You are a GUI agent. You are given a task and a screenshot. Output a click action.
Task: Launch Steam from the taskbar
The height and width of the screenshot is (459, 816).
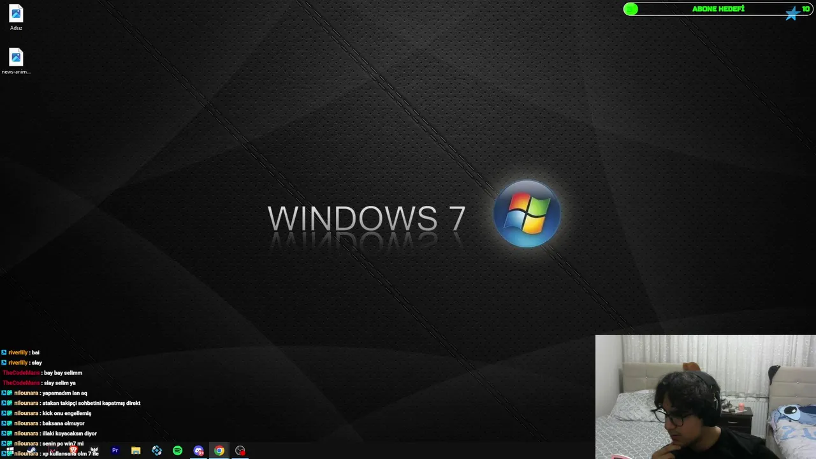31,450
